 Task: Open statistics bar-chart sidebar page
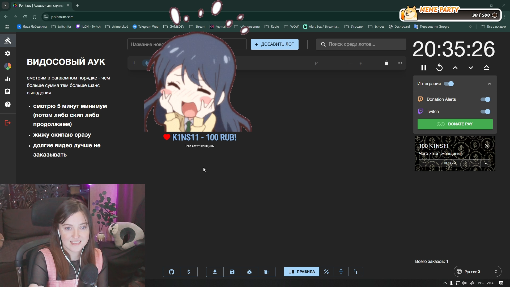point(8,79)
